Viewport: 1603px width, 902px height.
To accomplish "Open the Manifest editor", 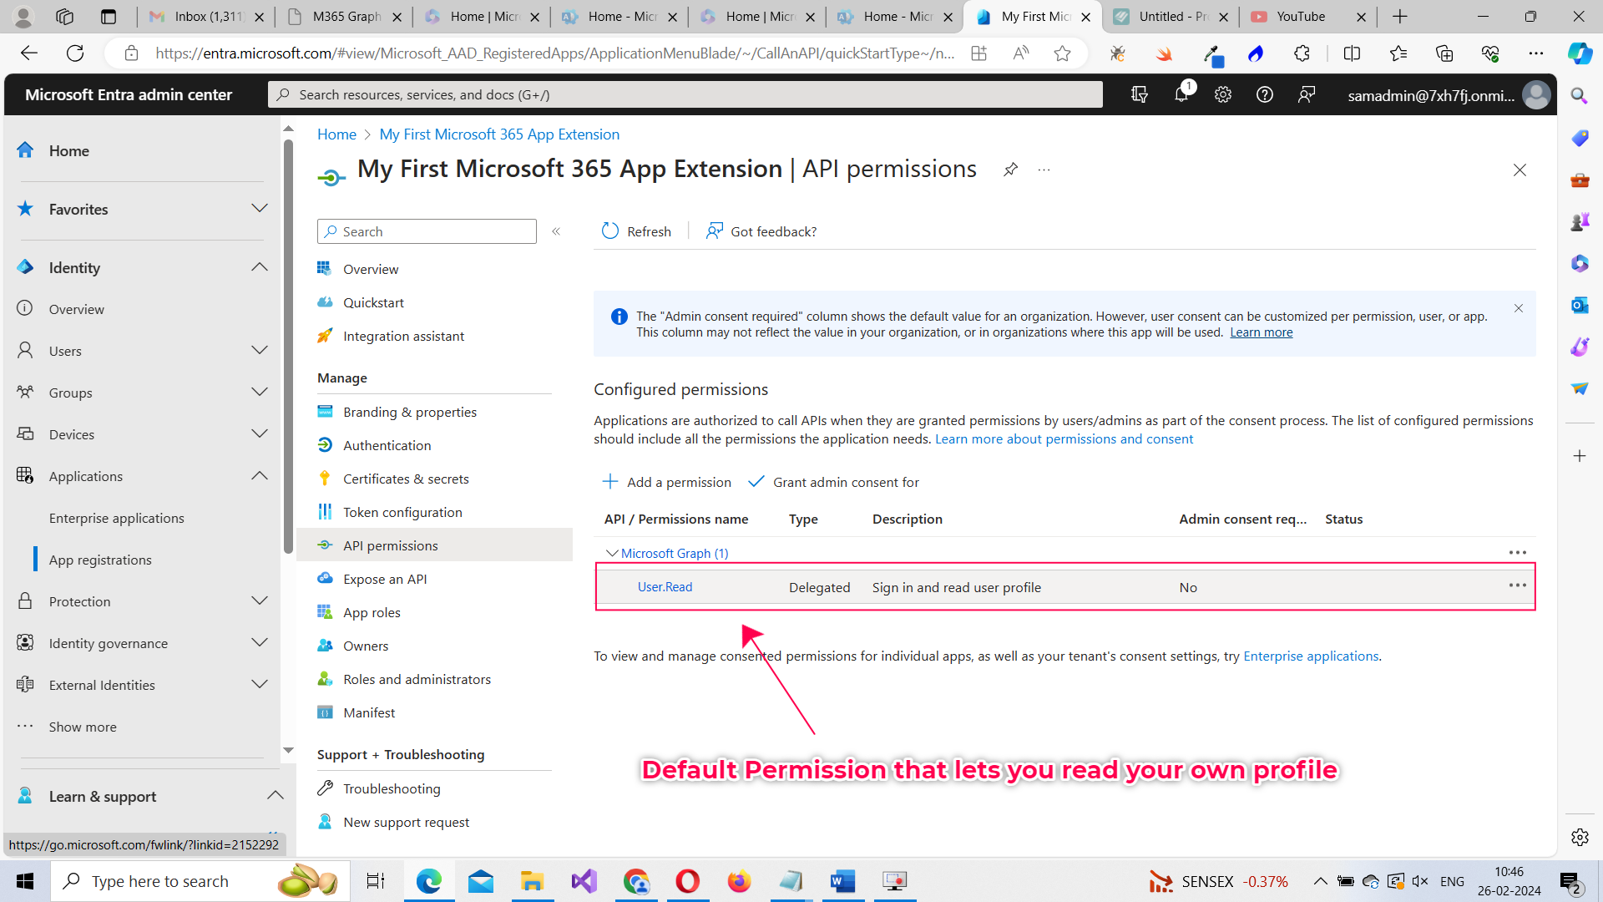I will click(x=369, y=712).
